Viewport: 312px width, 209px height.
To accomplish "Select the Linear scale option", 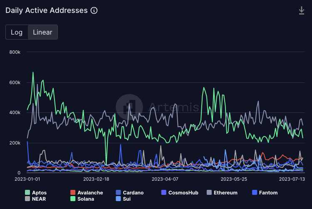I will [42, 32].
